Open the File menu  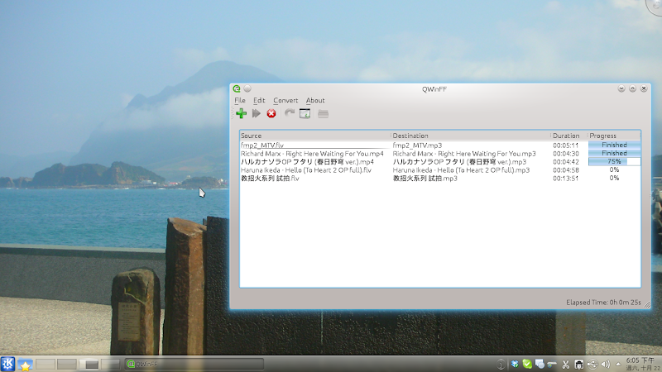pyautogui.click(x=240, y=101)
